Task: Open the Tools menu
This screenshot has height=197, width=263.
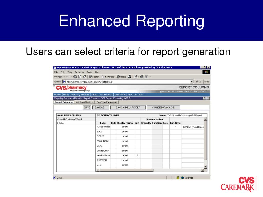Action: (89, 72)
